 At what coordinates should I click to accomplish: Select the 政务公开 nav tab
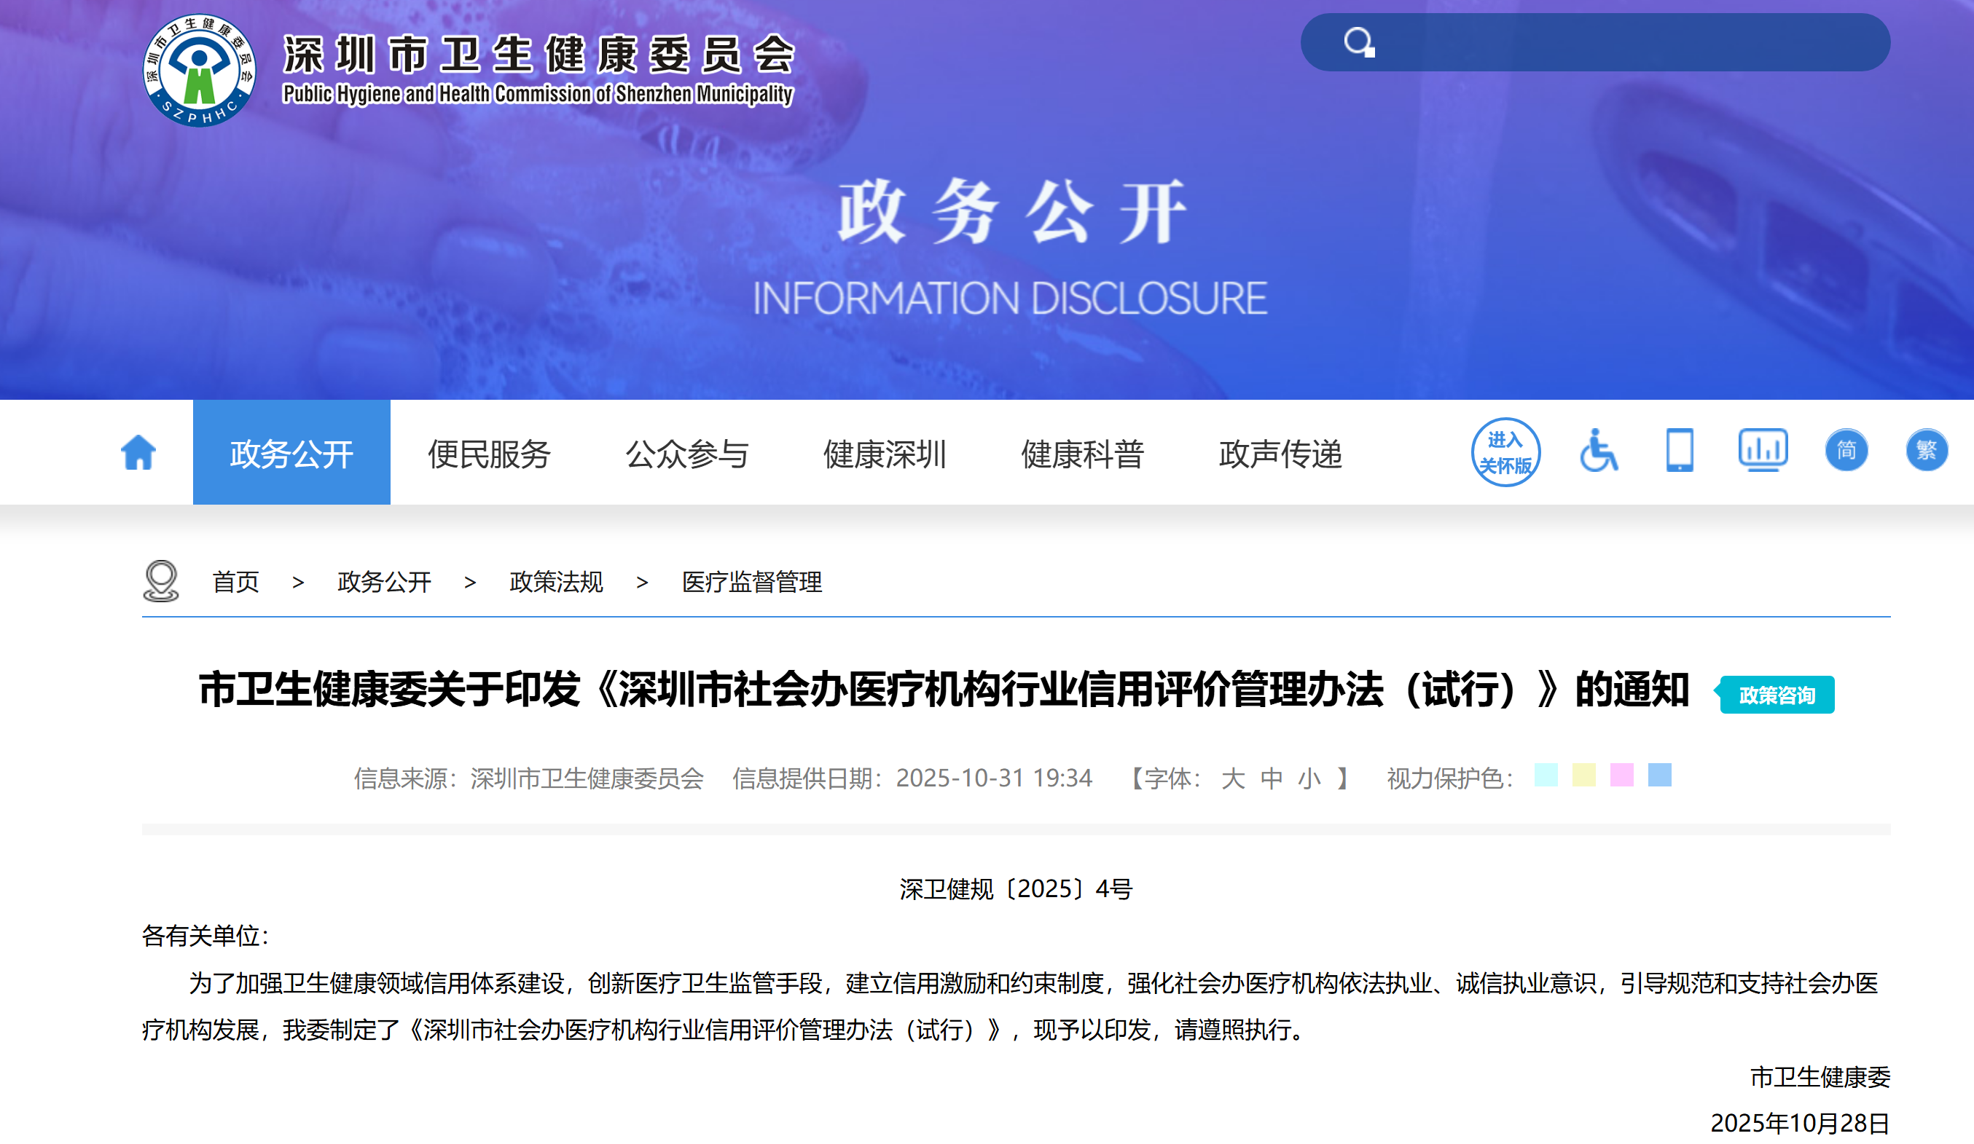tap(291, 453)
